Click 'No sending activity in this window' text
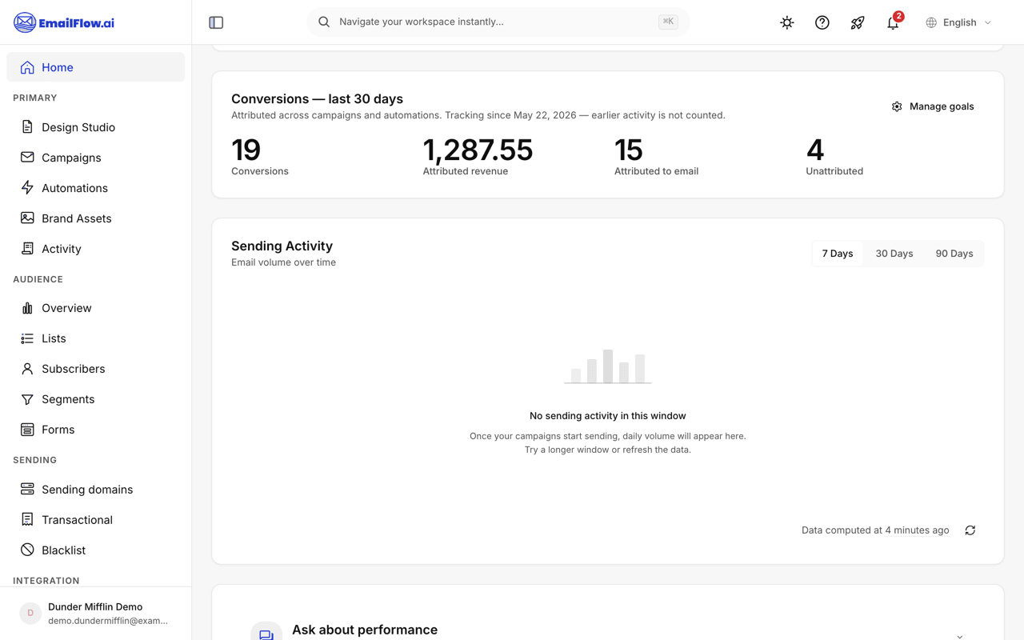 (608, 416)
